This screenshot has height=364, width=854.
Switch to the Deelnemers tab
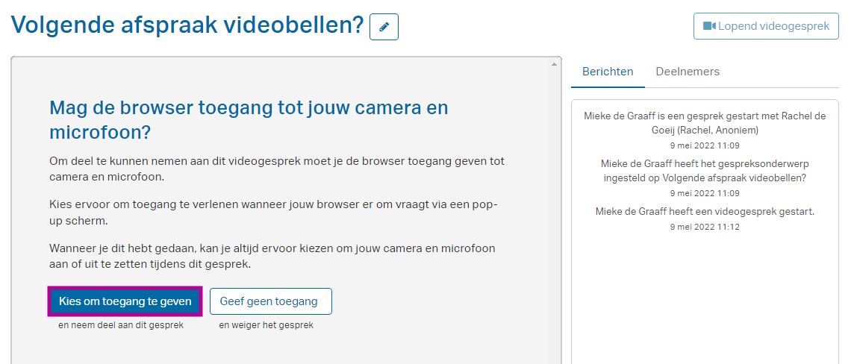[x=688, y=72]
